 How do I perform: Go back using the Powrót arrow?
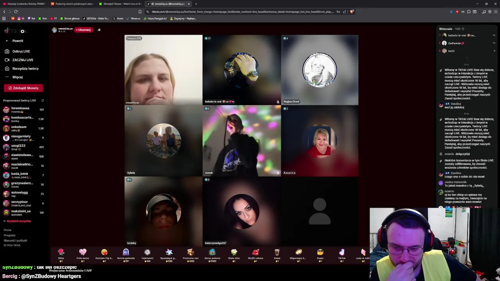(7, 41)
